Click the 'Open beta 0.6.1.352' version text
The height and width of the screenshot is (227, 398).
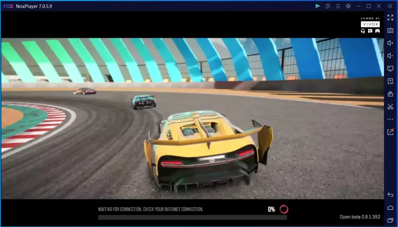click(x=360, y=217)
